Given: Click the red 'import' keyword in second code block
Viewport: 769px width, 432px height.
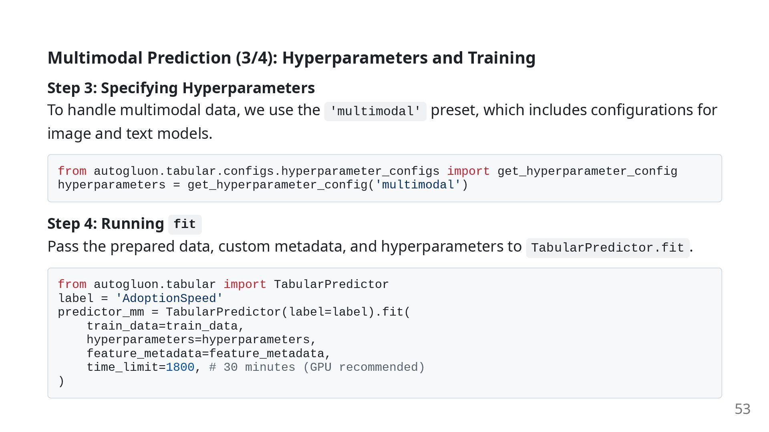Looking at the screenshot, I should [x=245, y=284].
